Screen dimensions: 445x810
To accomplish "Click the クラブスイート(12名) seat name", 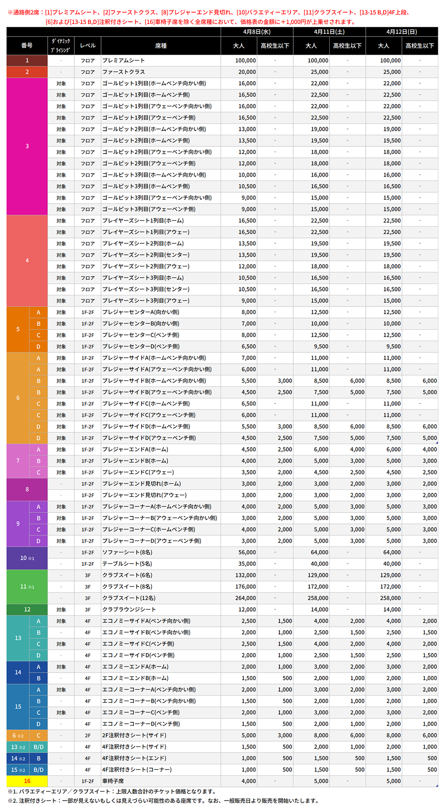I will pyautogui.click(x=129, y=598).
